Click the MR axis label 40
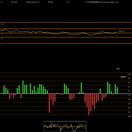132x132 pixels. click(x=129, y=87)
